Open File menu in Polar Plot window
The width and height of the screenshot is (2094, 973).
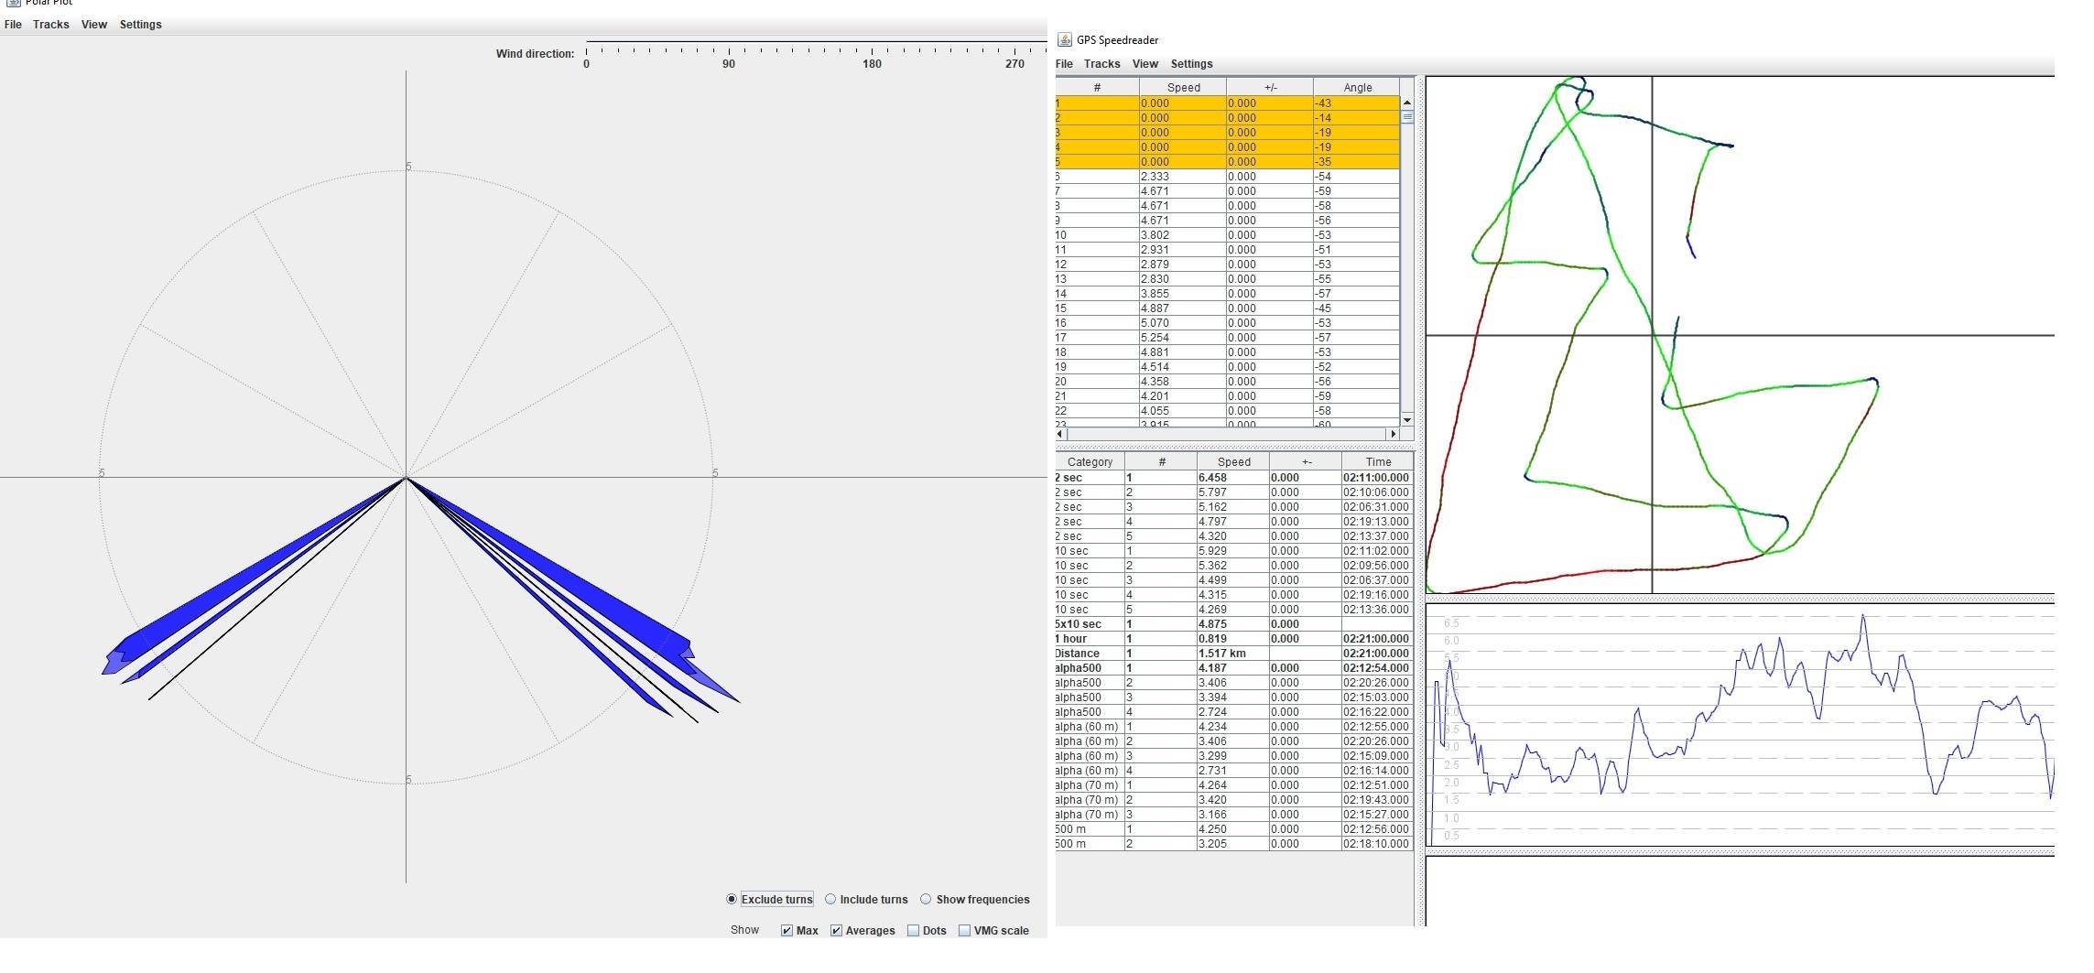(13, 25)
